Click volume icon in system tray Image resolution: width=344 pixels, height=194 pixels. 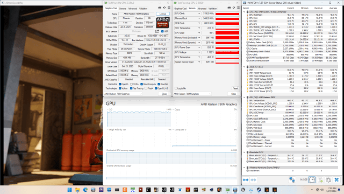(x=322, y=190)
